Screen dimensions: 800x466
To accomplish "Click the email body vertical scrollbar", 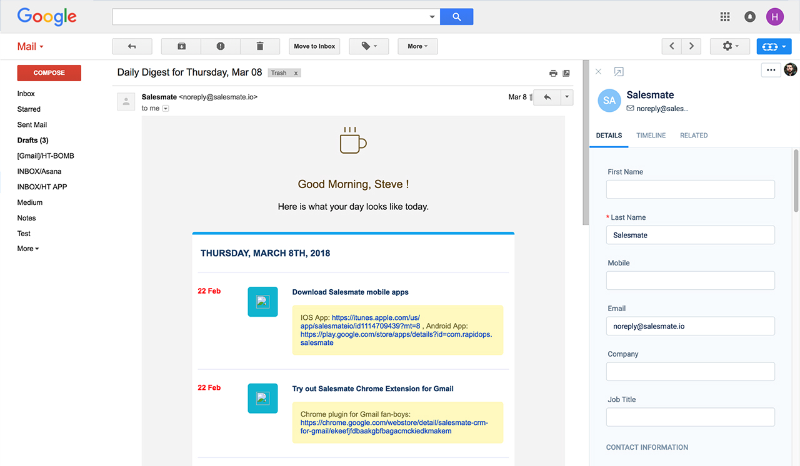I will [x=586, y=142].
